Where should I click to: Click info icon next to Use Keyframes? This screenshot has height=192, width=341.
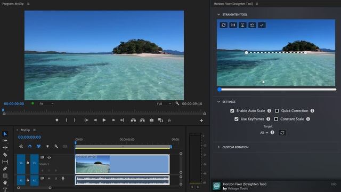[x=268, y=119]
